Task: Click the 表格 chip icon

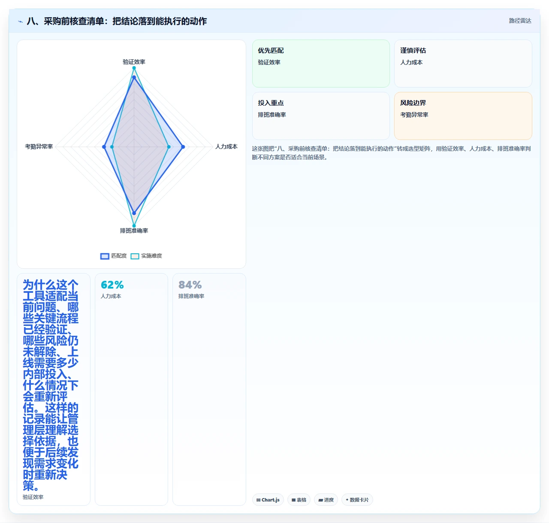Action: [x=293, y=500]
